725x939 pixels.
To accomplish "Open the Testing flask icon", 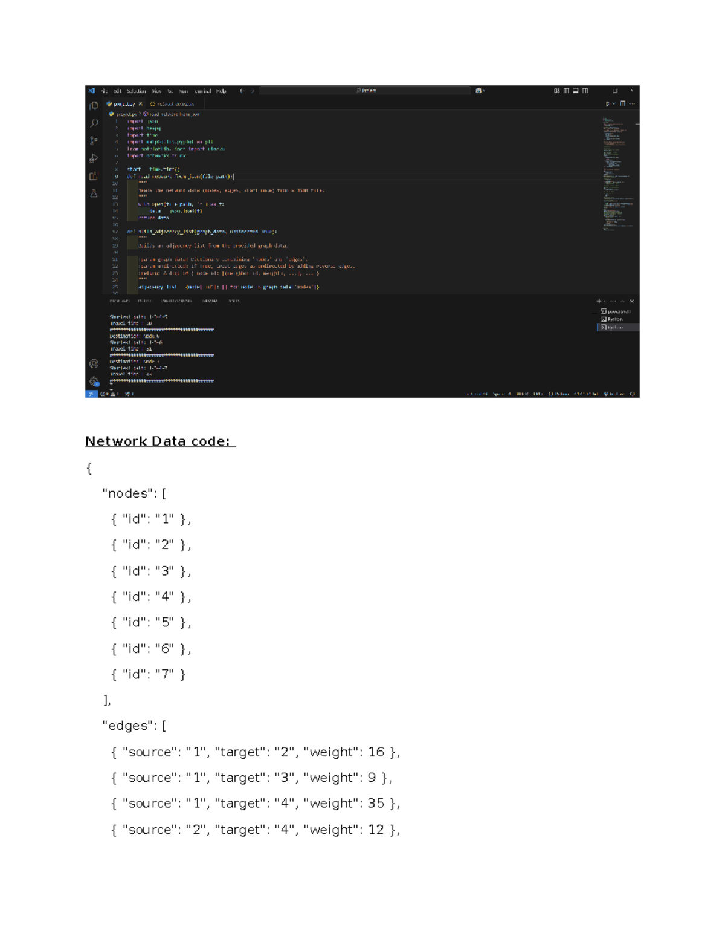I will [x=94, y=193].
